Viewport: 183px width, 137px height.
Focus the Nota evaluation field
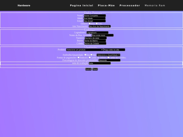click(100, 63)
